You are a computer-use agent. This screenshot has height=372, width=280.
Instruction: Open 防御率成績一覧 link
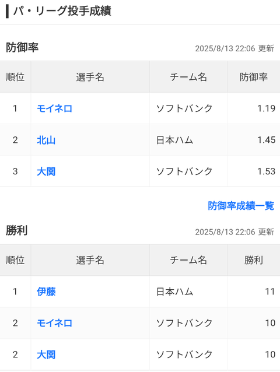click(x=241, y=206)
